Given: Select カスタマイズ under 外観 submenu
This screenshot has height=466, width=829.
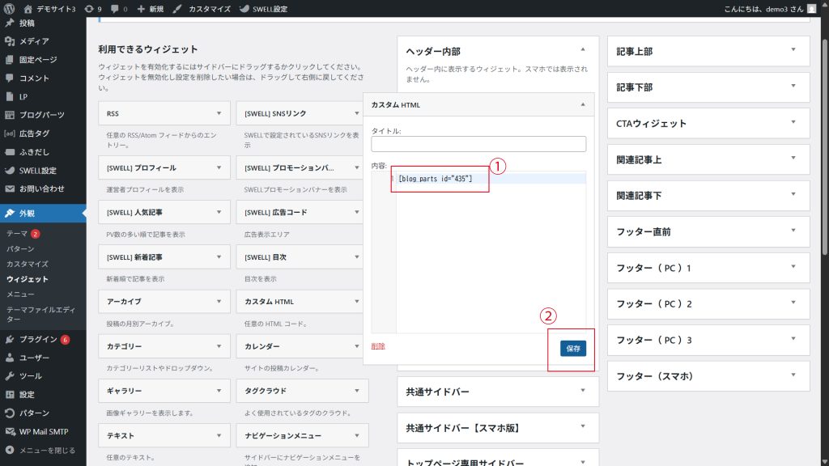Looking at the screenshot, I should (28, 264).
